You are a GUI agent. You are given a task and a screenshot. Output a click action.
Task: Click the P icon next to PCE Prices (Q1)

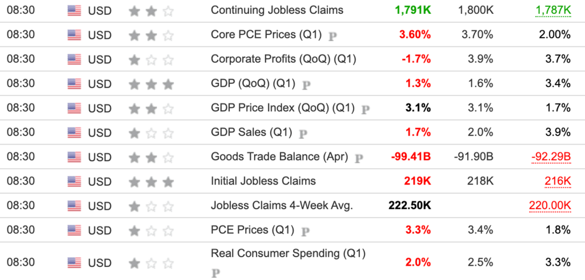click(x=306, y=231)
